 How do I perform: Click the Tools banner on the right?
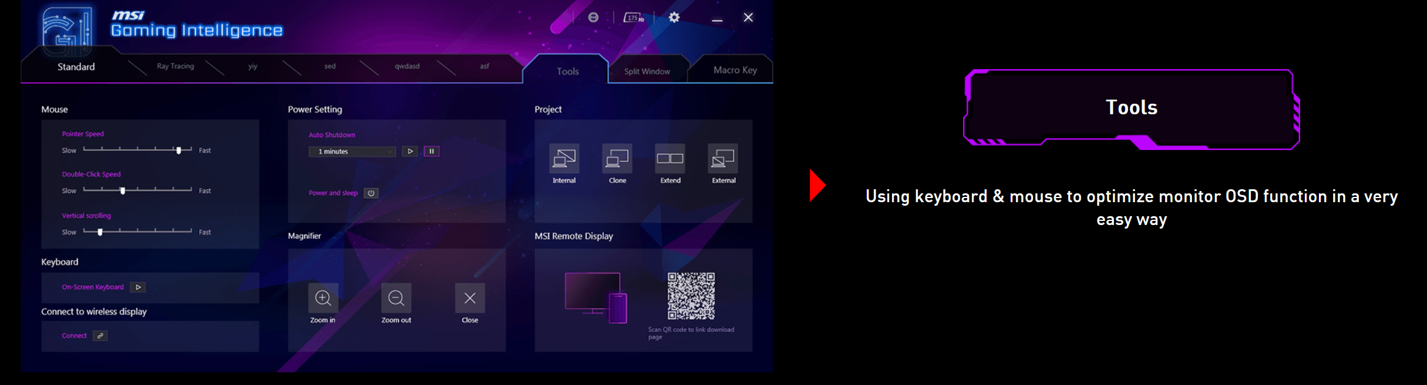coord(1131,108)
